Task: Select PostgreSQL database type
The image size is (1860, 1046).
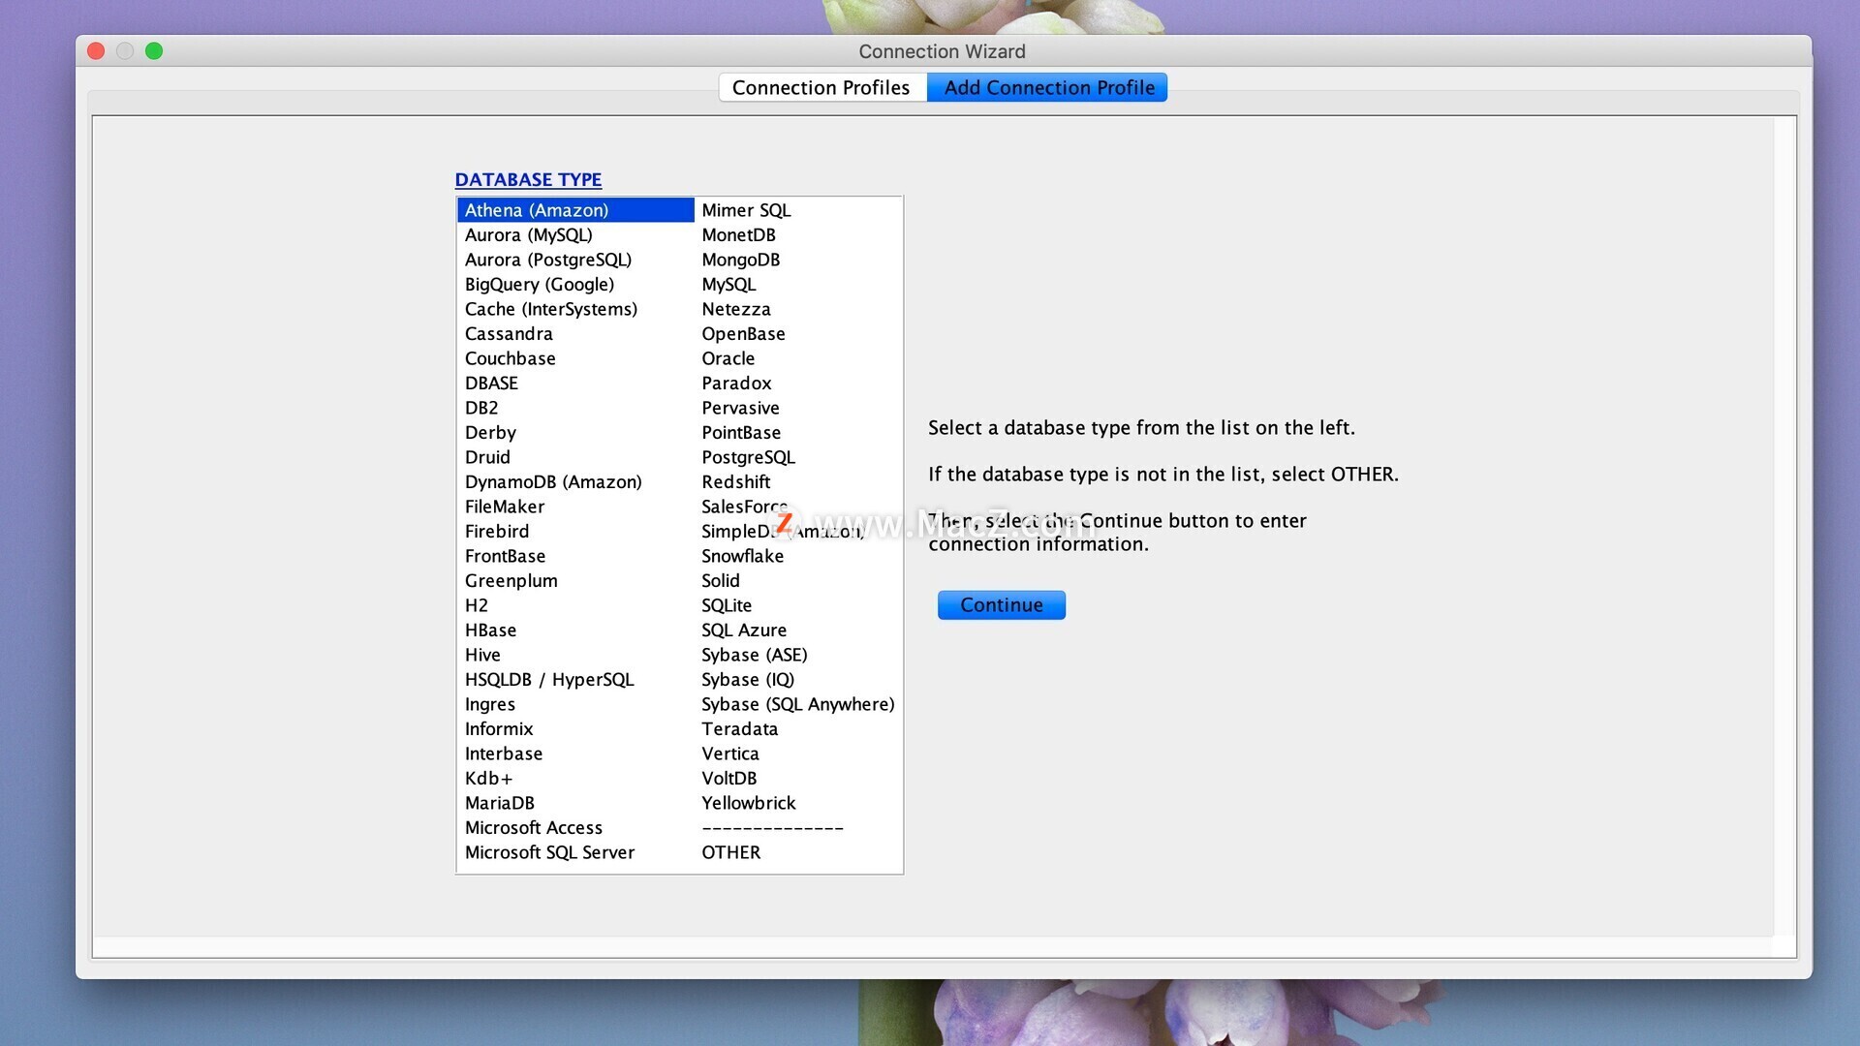Action: coord(798,457)
